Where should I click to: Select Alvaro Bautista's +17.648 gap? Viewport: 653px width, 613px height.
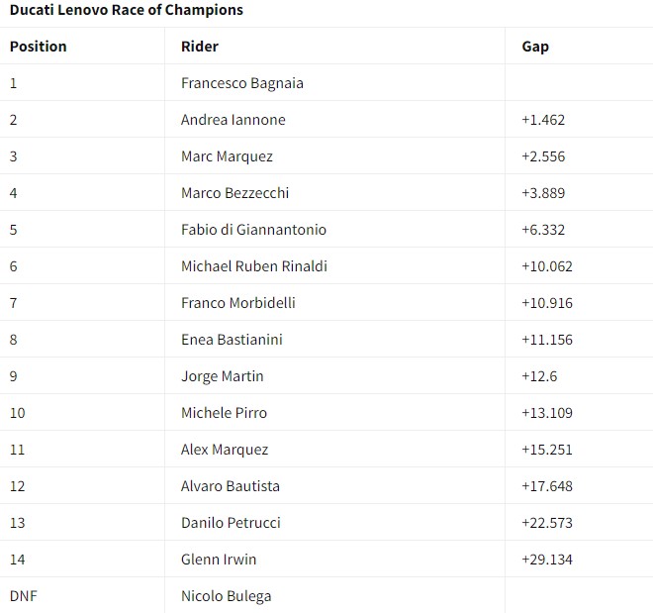click(547, 486)
